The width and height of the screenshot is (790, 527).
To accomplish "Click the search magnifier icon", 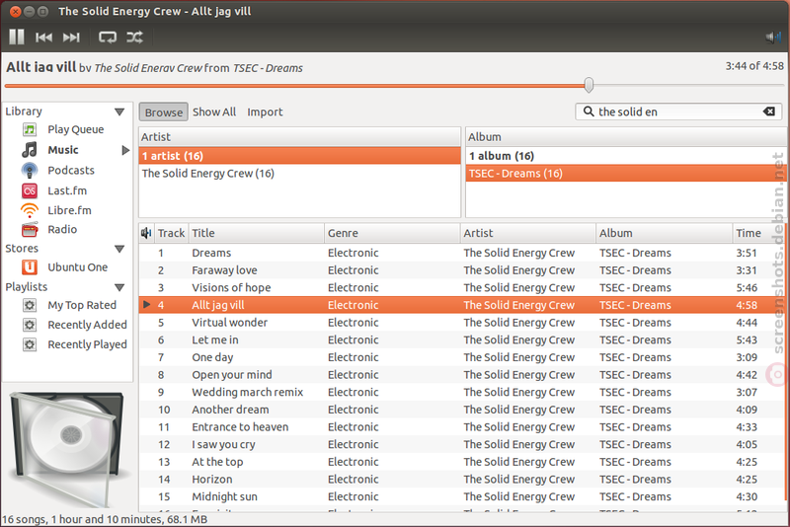I will tap(588, 112).
